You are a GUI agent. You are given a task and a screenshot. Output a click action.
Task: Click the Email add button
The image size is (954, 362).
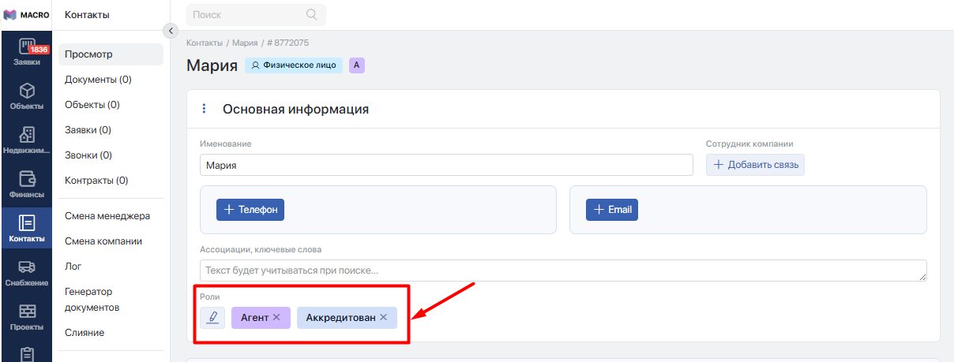612,210
